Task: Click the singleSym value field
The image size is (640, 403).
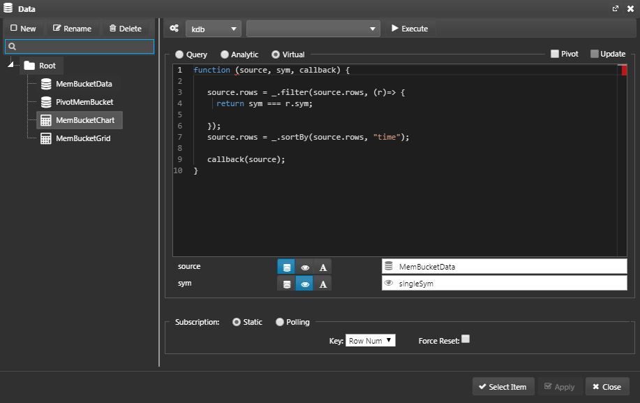Action: [x=504, y=284]
